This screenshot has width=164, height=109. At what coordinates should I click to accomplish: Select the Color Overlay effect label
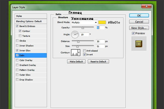pos(26,60)
